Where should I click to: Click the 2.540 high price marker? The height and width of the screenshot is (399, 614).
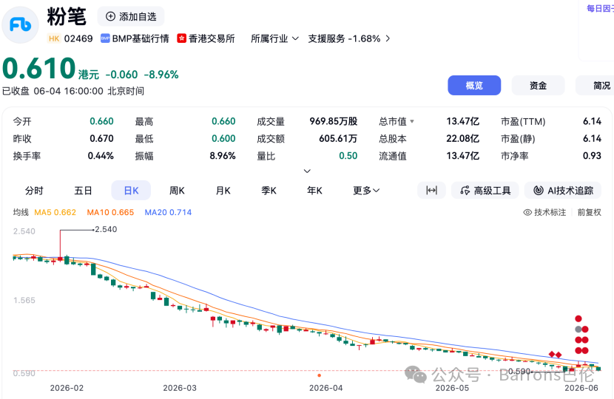pyautogui.click(x=106, y=229)
